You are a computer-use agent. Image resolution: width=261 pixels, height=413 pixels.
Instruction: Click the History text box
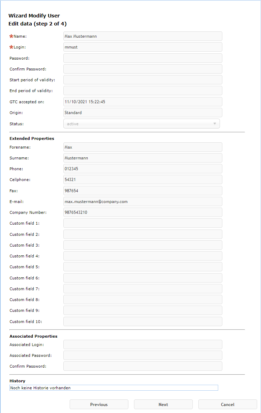114,388
